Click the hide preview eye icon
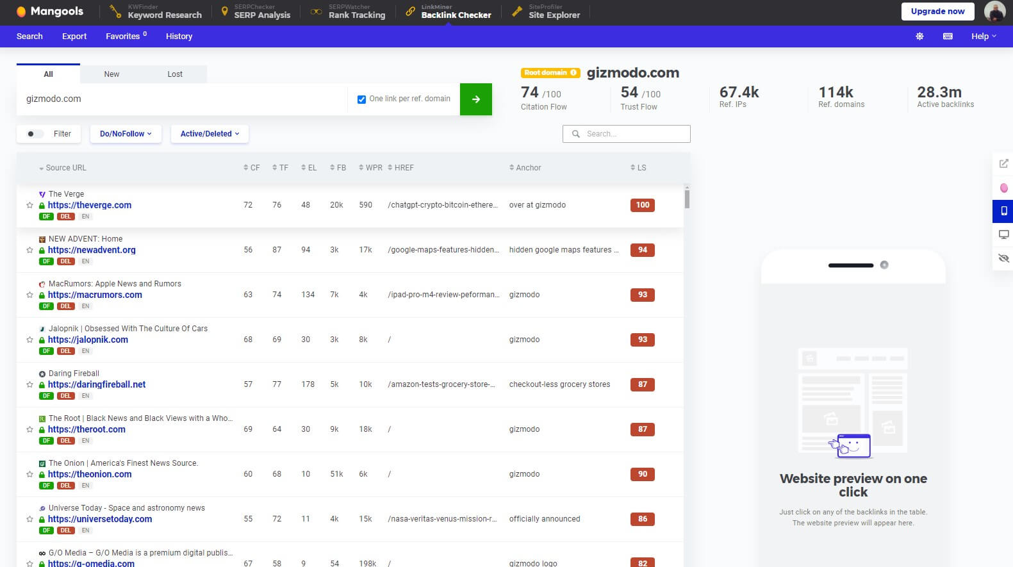 click(x=1003, y=258)
